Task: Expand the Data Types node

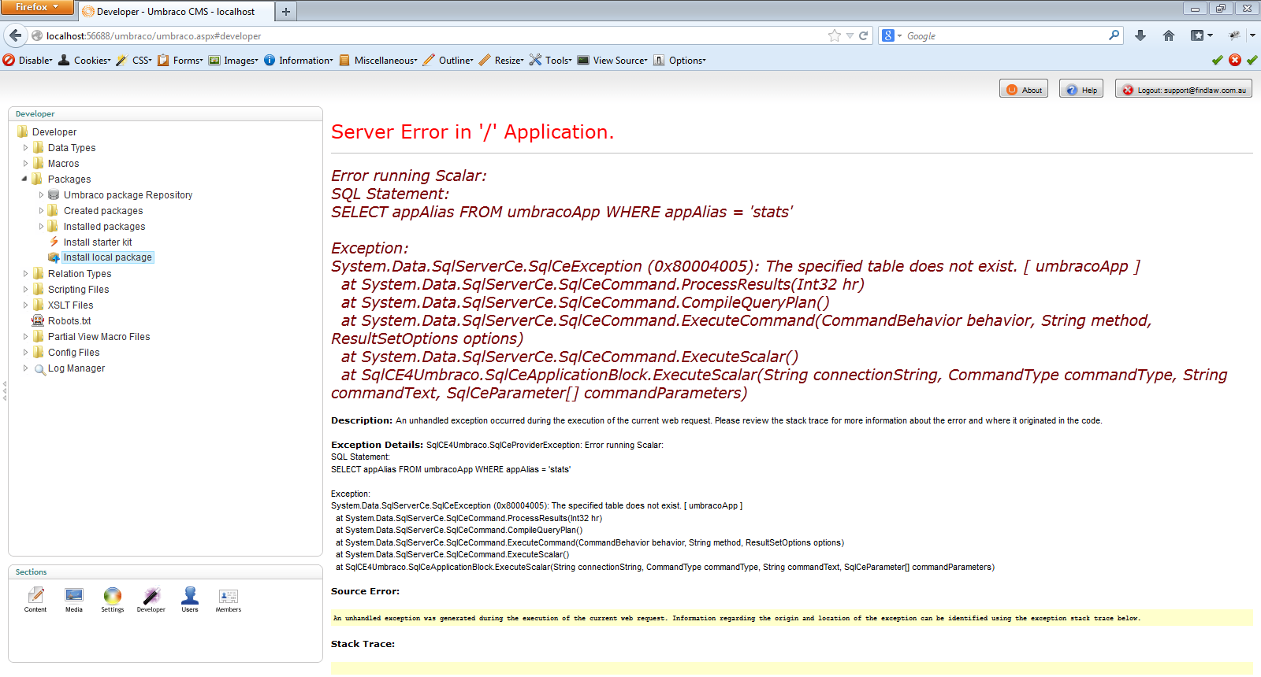Action: (x=25, y=147)
